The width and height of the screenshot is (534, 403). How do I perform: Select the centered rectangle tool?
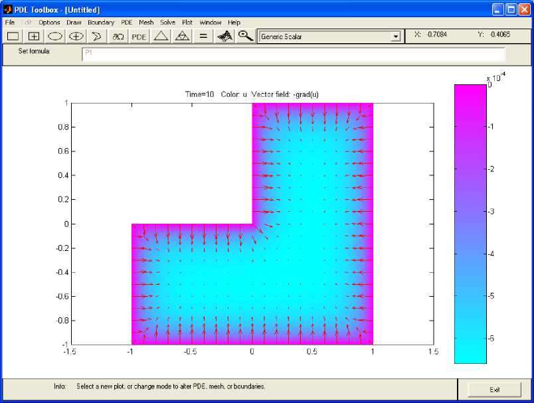[35, 37]
